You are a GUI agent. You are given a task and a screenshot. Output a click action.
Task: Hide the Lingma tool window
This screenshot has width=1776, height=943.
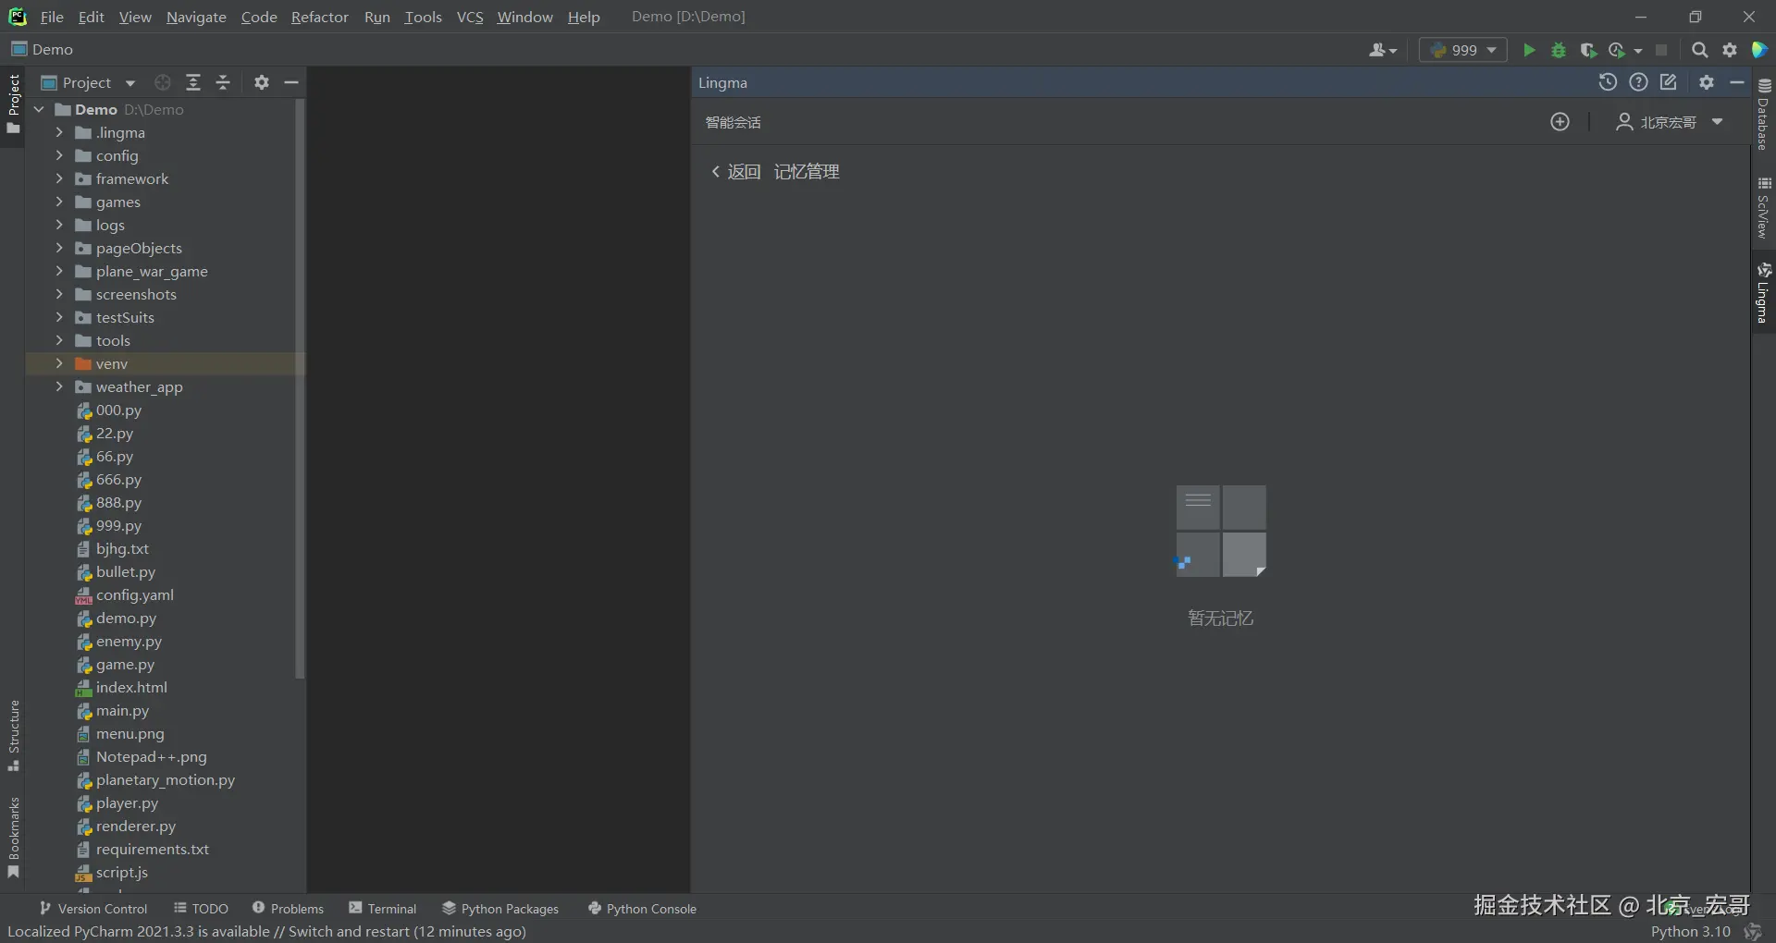click(x=1737, y=82)
